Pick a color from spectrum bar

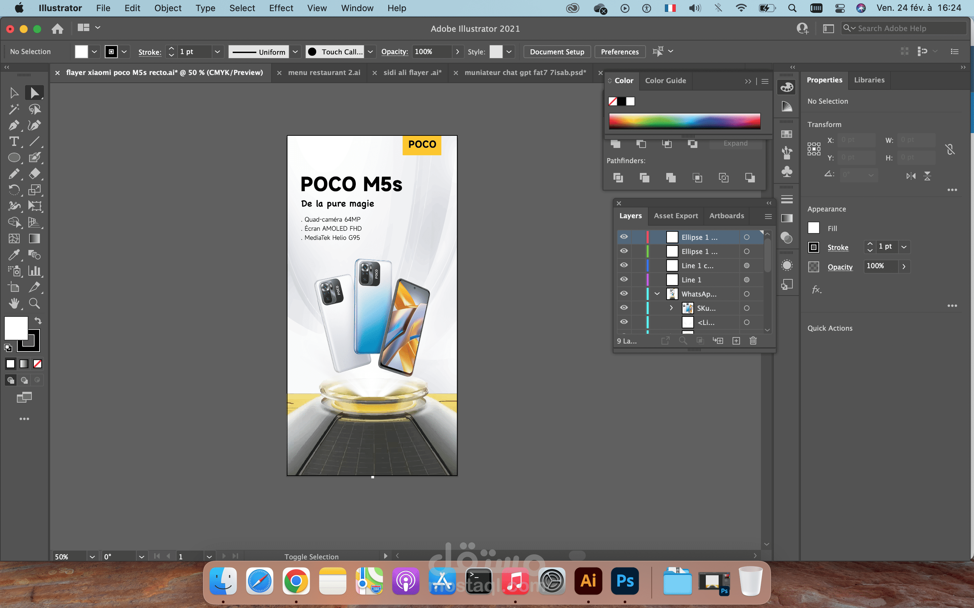684,121
